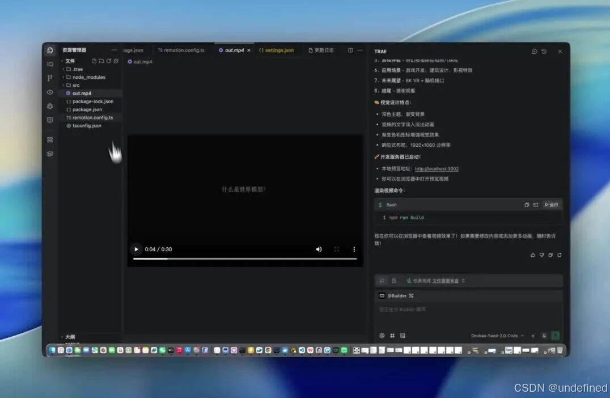Mute the video with speaker icon
This screenshot has height=398, width=610.
pos(319,249)
